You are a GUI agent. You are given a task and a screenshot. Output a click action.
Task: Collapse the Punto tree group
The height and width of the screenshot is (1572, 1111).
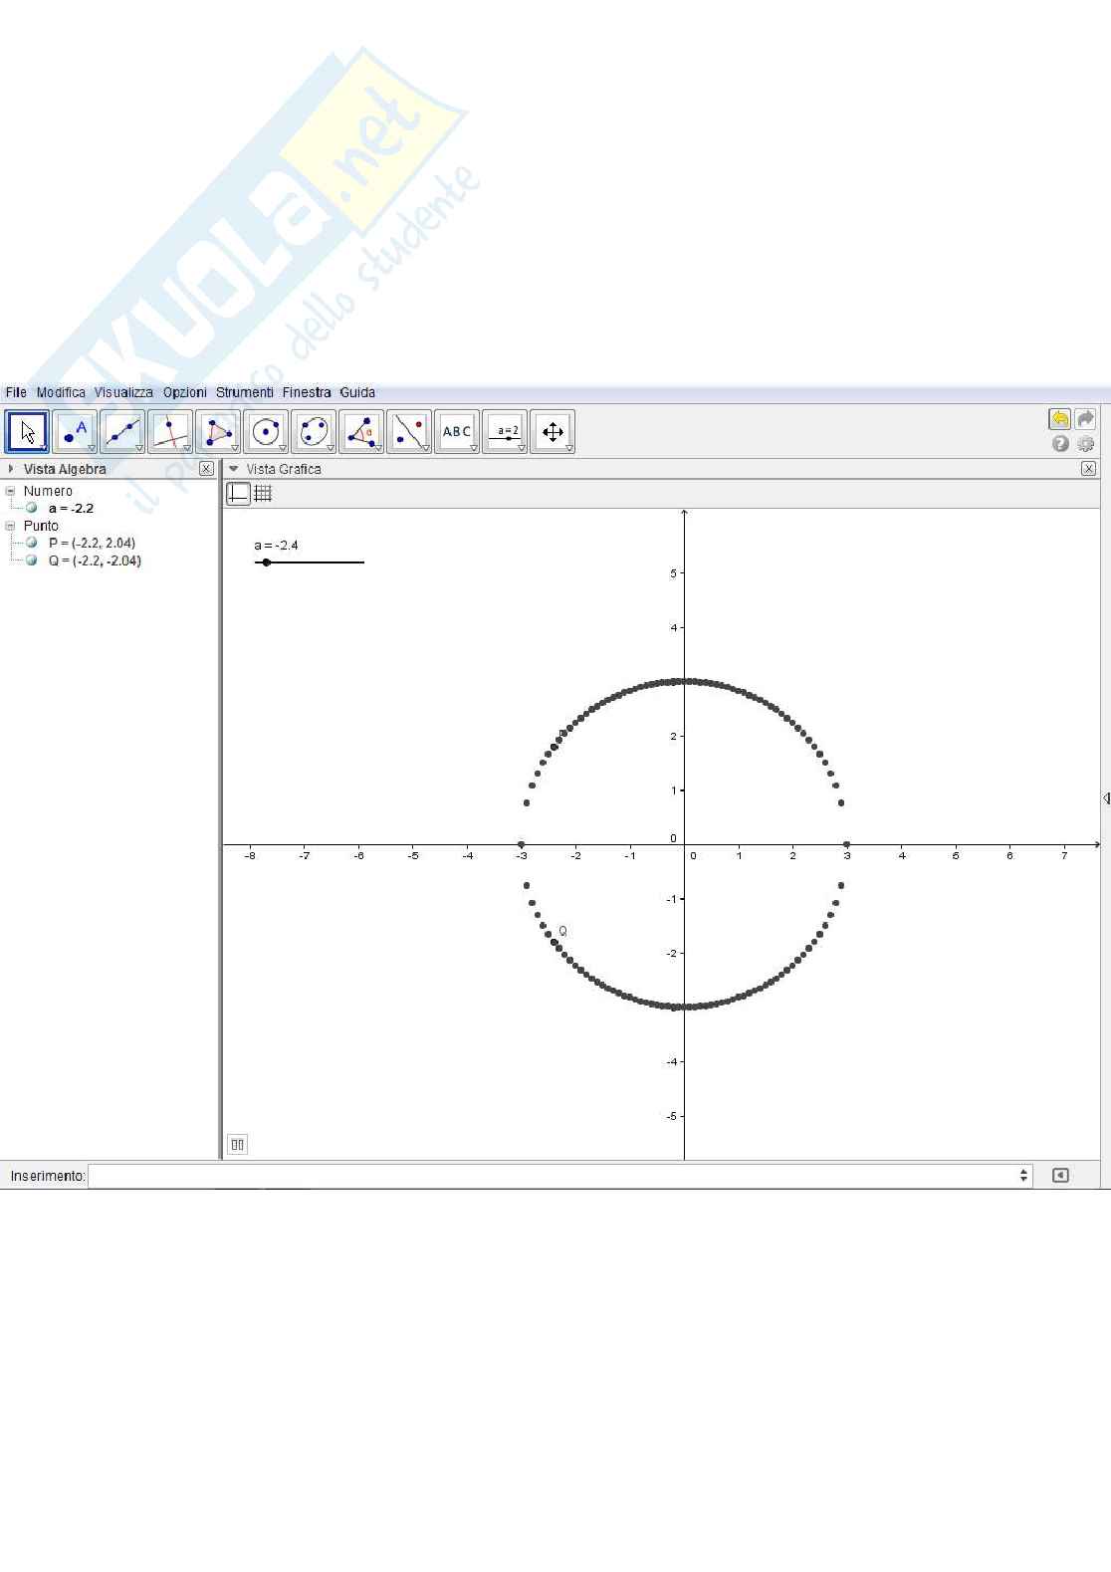(x=11, y=526)
